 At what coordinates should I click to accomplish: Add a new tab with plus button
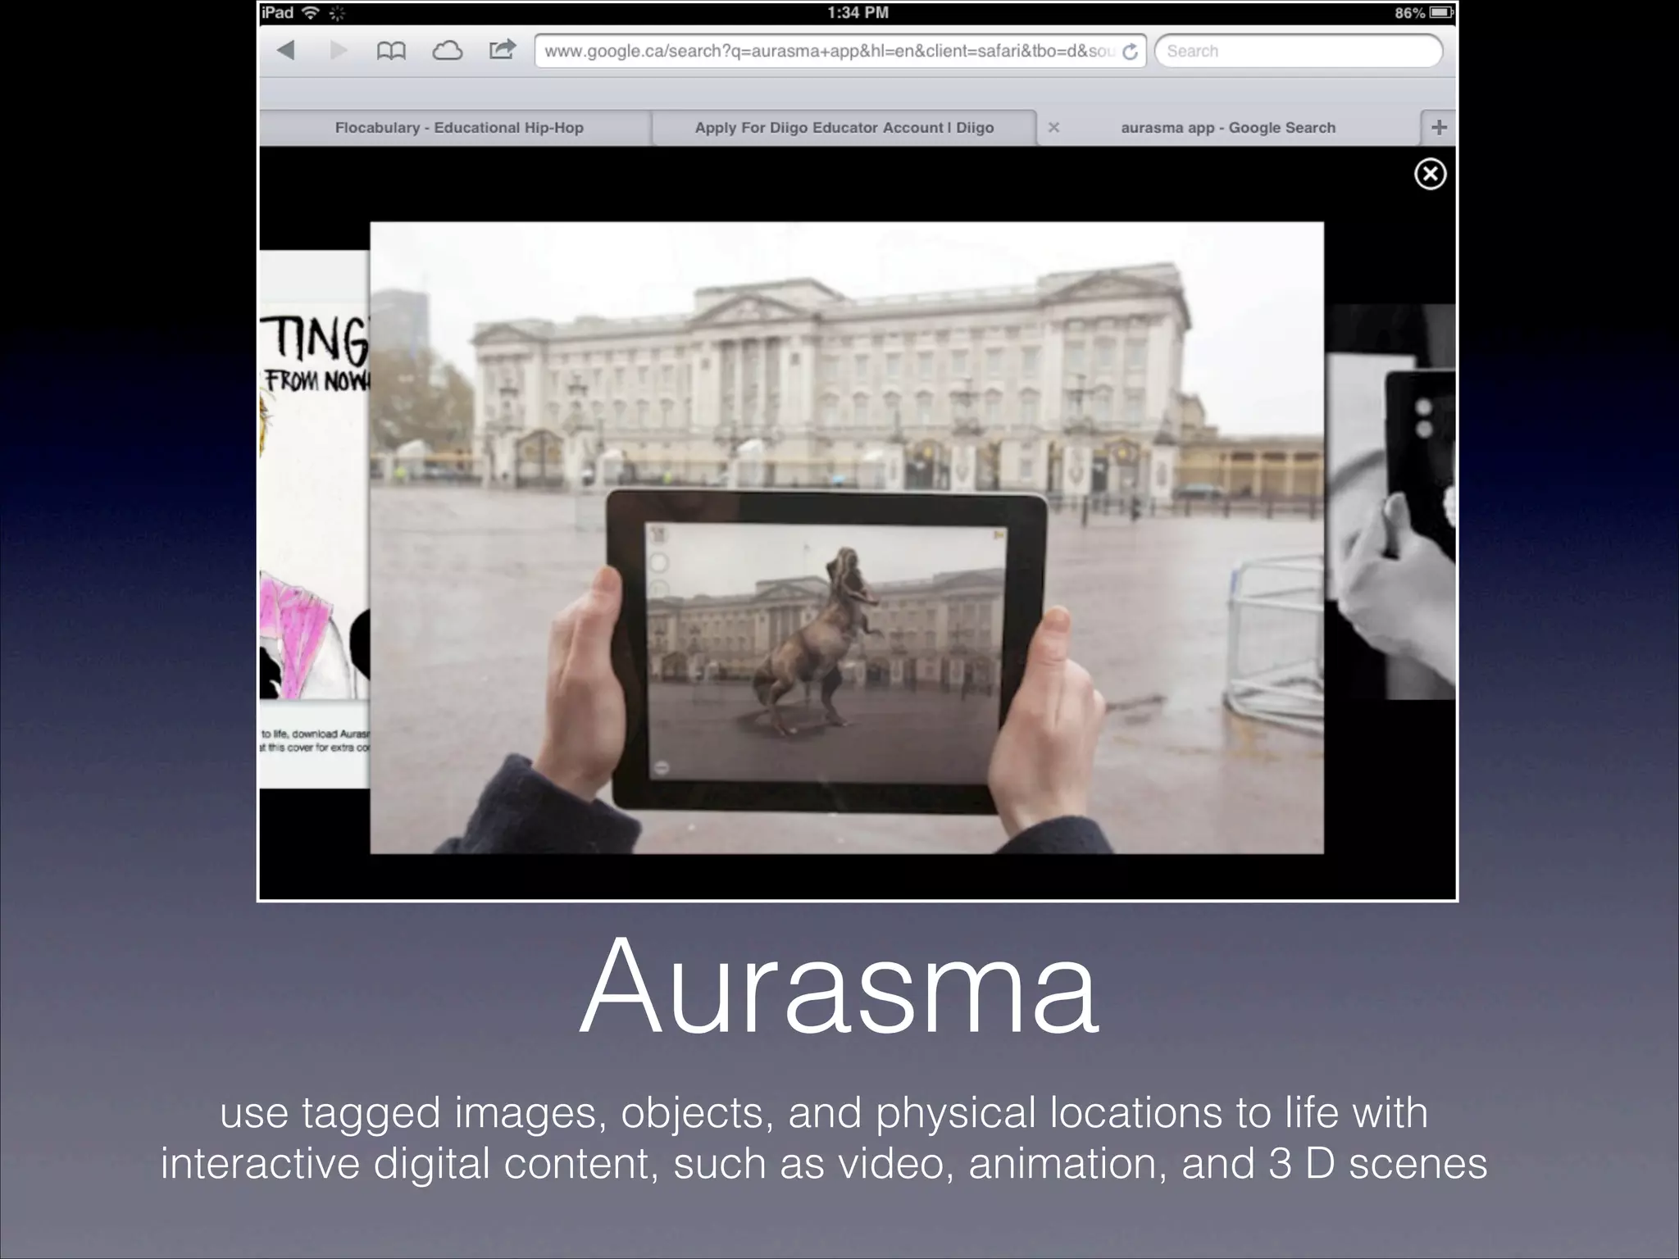[x=1439, y=127]
